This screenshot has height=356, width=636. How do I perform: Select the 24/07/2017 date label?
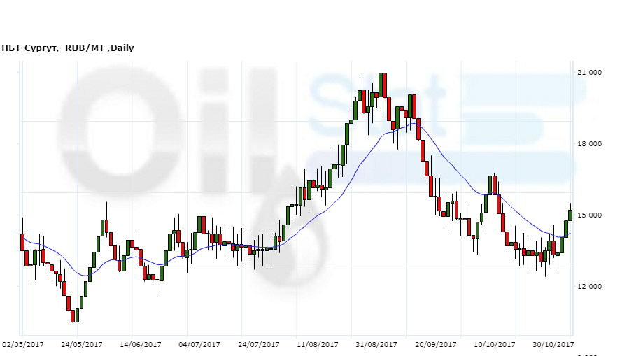click(258, 345)
